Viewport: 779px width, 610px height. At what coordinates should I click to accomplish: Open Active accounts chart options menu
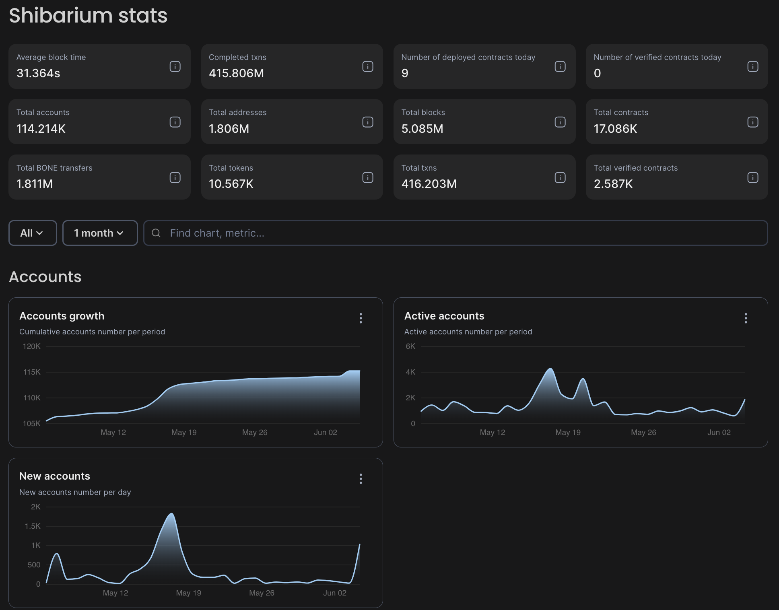tap(746, 318)
